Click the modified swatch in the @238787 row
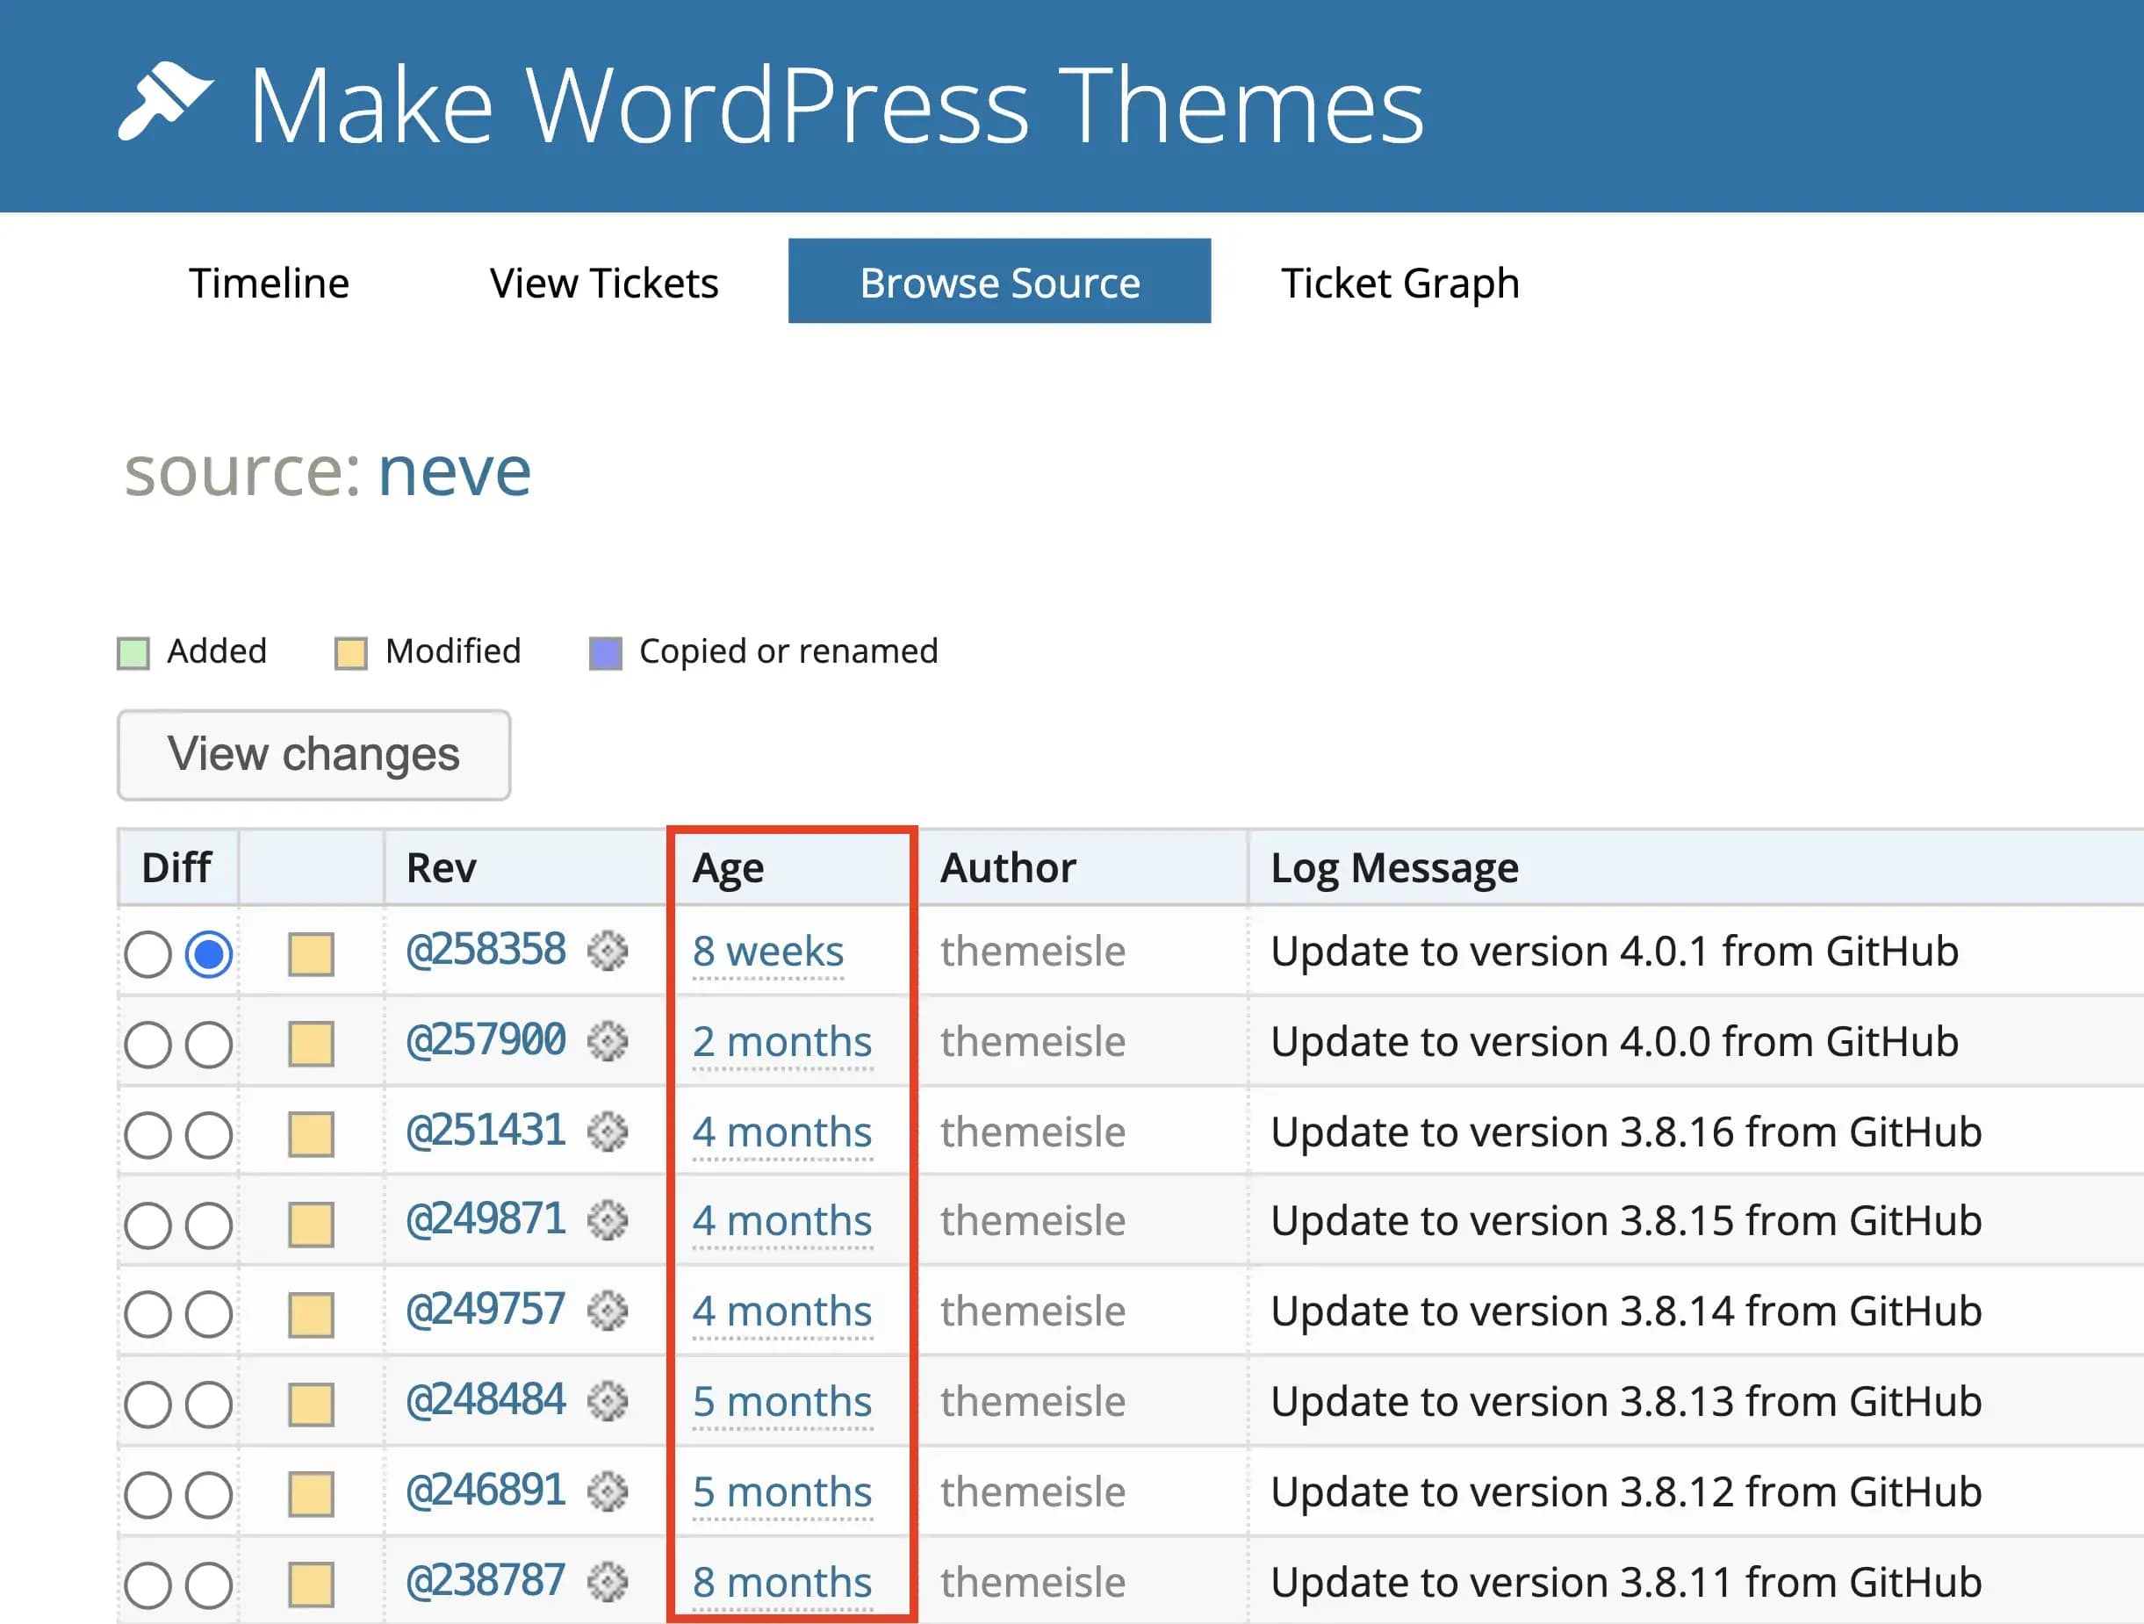The height and width of the screenshot is (1624, 2144). pyautogui.click(x=311, y=1585)
